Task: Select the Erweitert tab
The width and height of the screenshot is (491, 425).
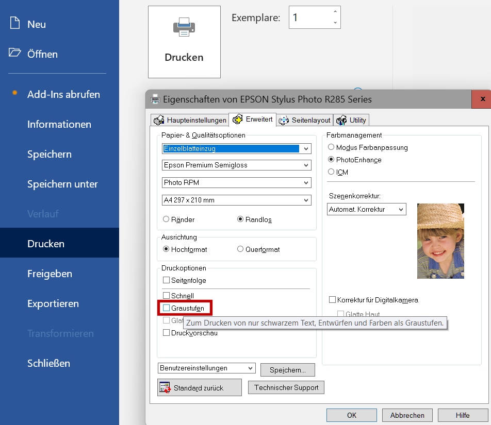Action: [x=253, y=119]
